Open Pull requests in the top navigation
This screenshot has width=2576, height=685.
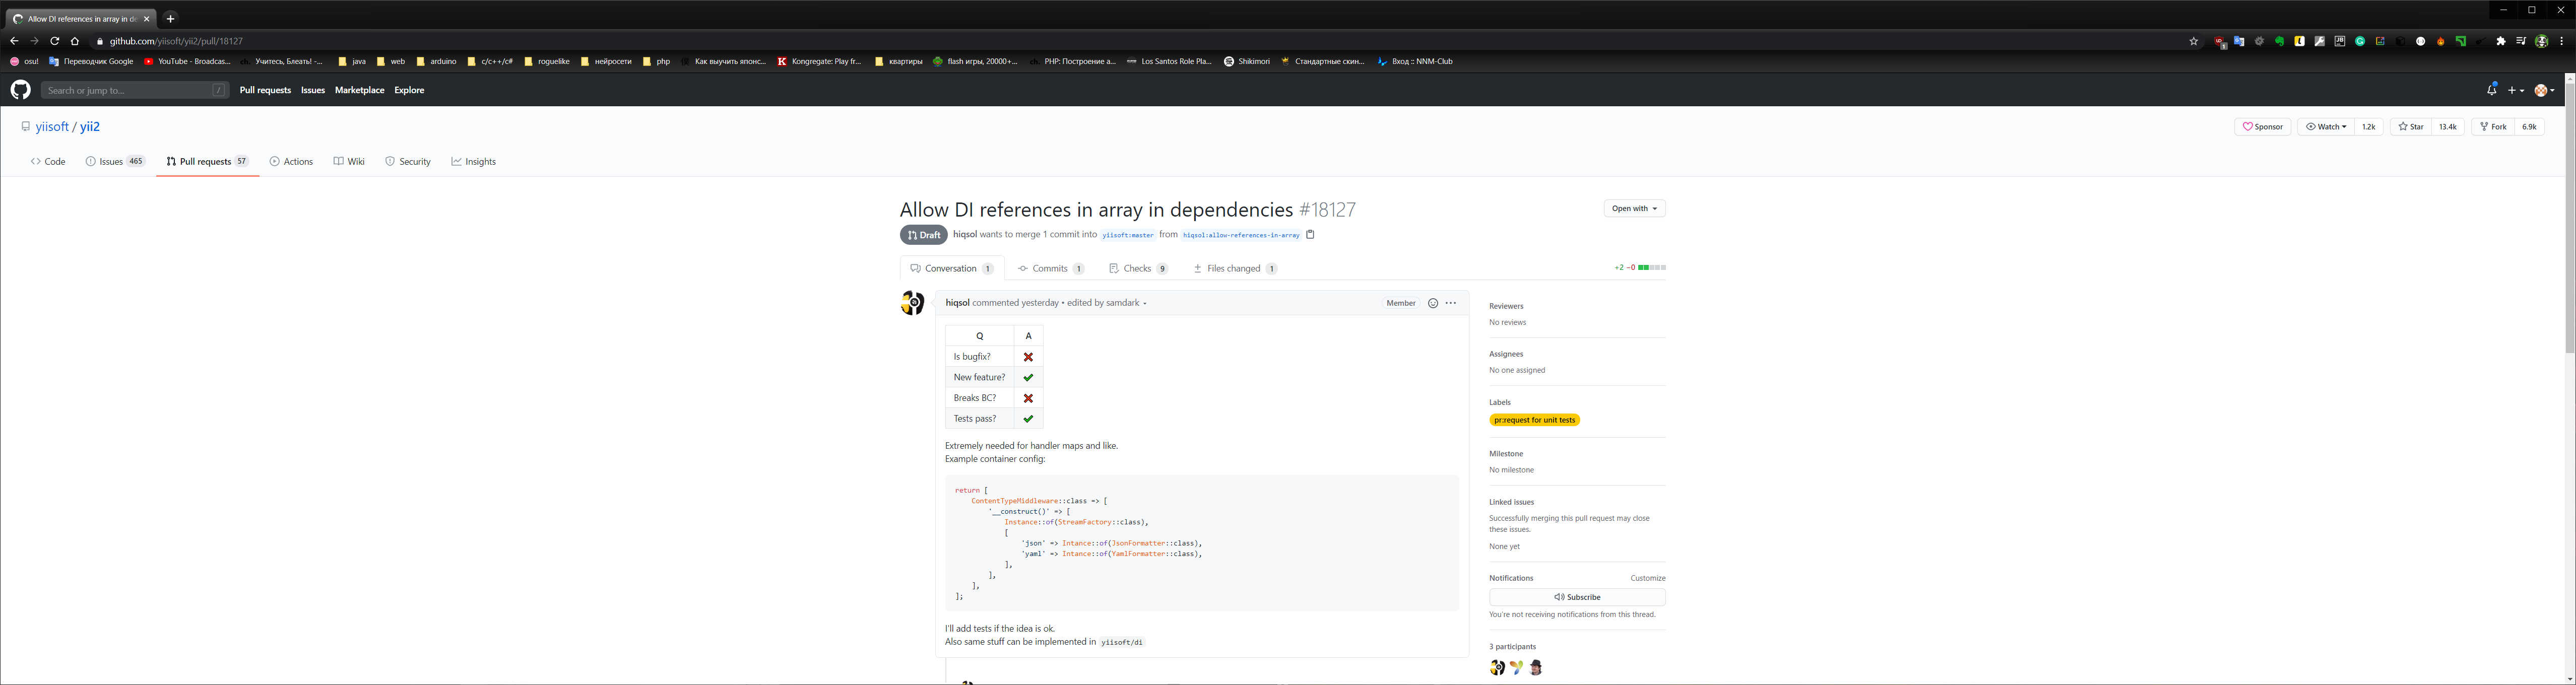(265, 90)
